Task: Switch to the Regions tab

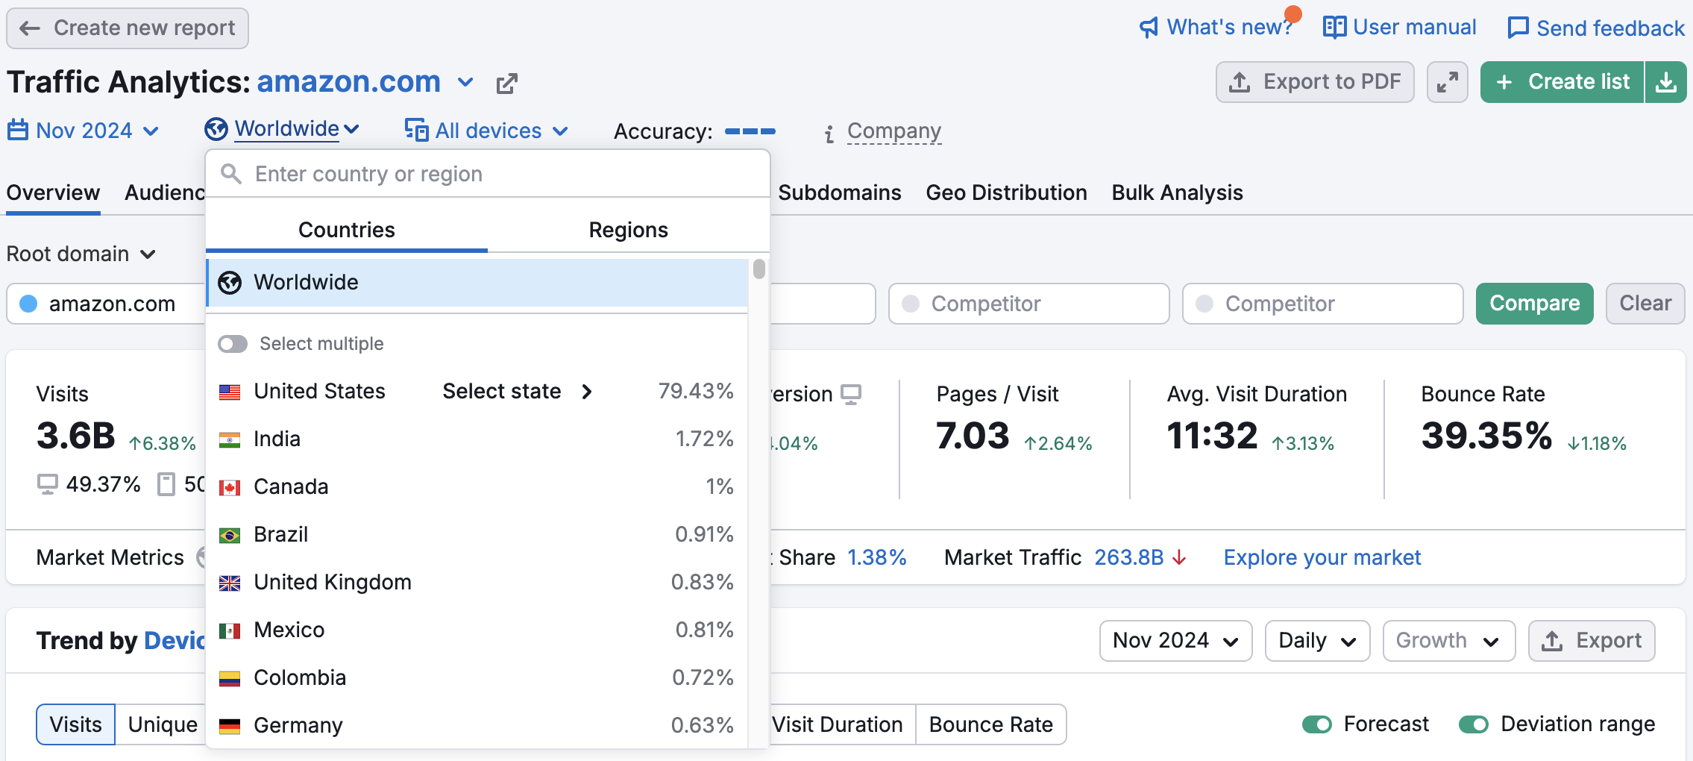Action: (x=629, y=230)
